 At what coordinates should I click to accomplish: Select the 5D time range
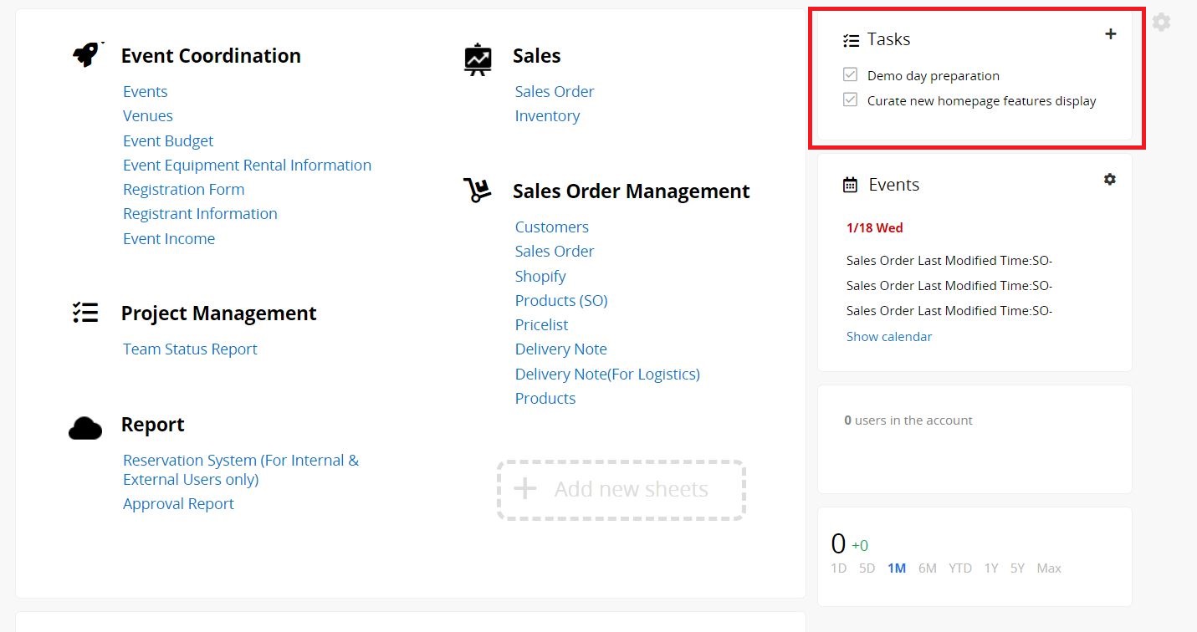tap(867, 568)
